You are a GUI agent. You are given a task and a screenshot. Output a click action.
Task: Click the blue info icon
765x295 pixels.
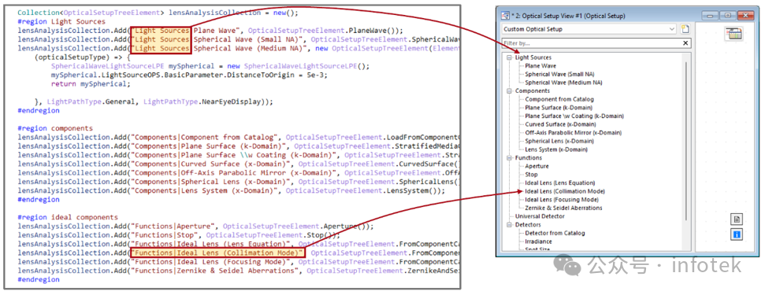coord(736,234)
